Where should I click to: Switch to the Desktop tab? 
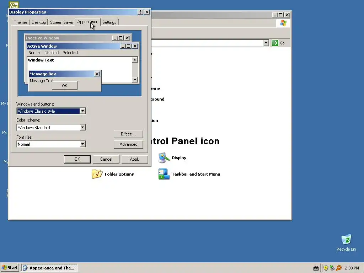coord(39,22)
